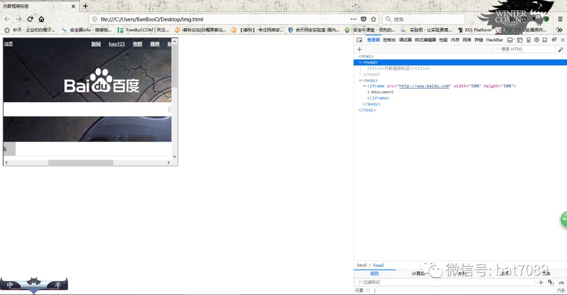Click the iframe vertical scrollbar up arrow
Screen dimensions: 567x295
[x=175, y=41]
